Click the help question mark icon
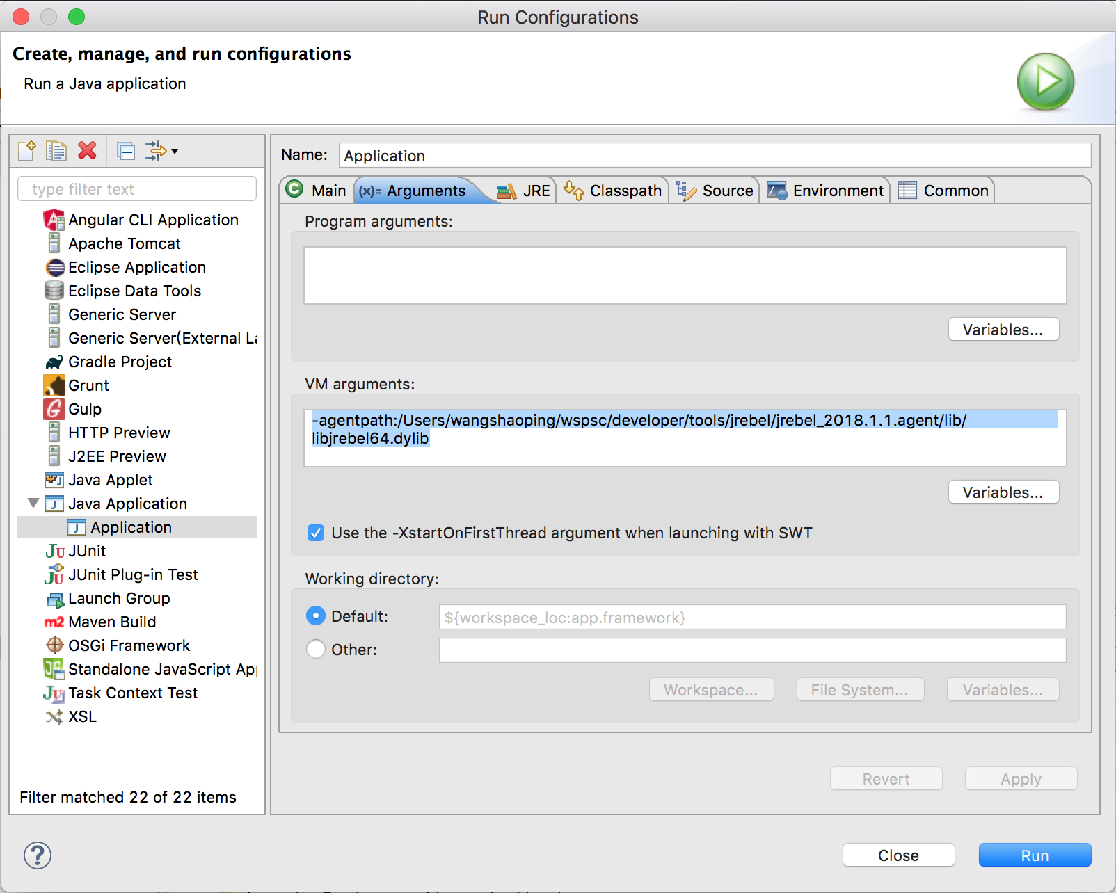 (x=38, y=855)
